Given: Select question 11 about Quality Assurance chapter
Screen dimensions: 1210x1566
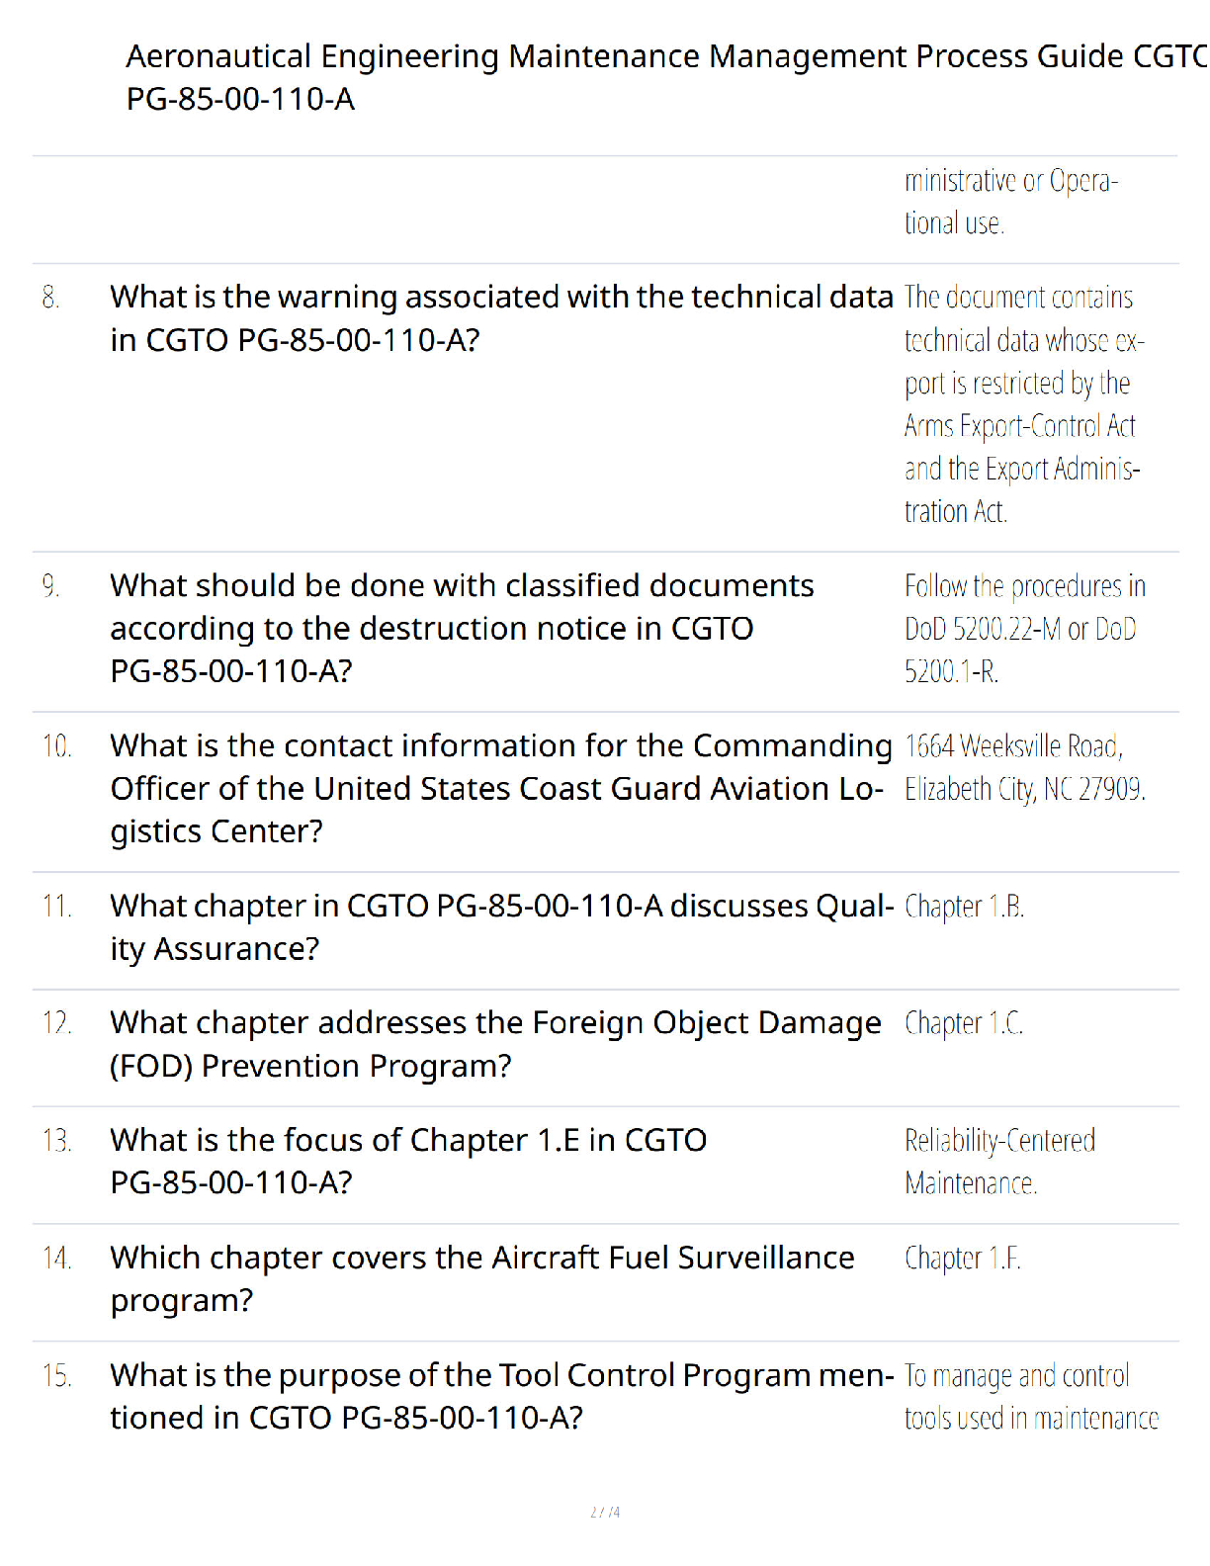Looking at the screenshot, I should pyautogui.click(x=501, y=927).
